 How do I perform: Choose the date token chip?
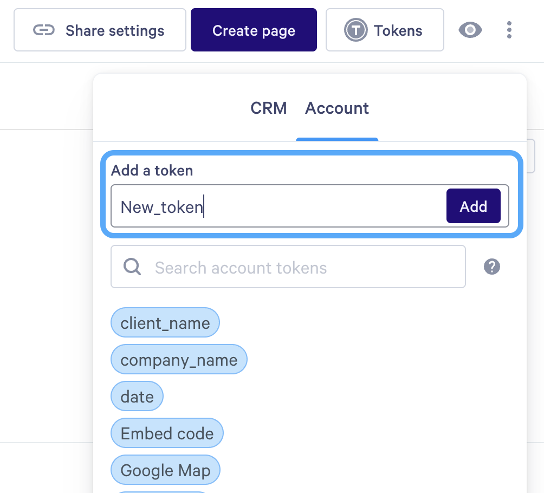(x=137, y=397)
